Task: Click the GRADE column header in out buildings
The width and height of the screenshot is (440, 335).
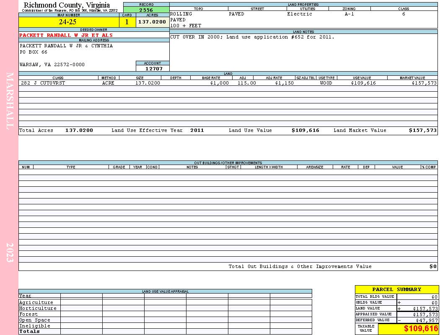Action: 119,167
